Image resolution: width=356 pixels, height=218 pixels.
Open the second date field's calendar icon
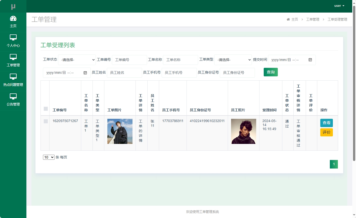85,73
